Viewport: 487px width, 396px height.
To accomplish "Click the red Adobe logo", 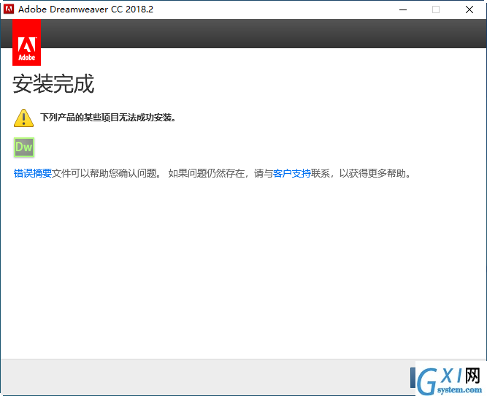I will point(26,42).
